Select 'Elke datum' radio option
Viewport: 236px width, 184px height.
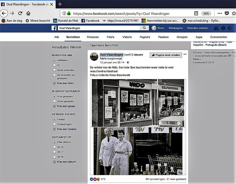point(54,142)
